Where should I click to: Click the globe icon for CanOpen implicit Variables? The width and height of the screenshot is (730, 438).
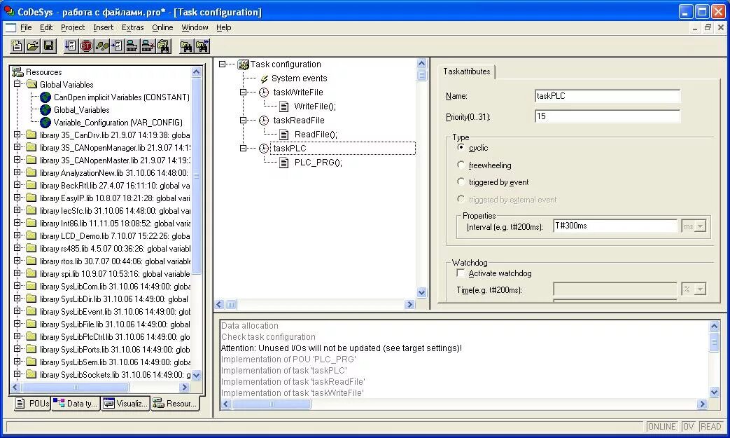pos(45,97)
